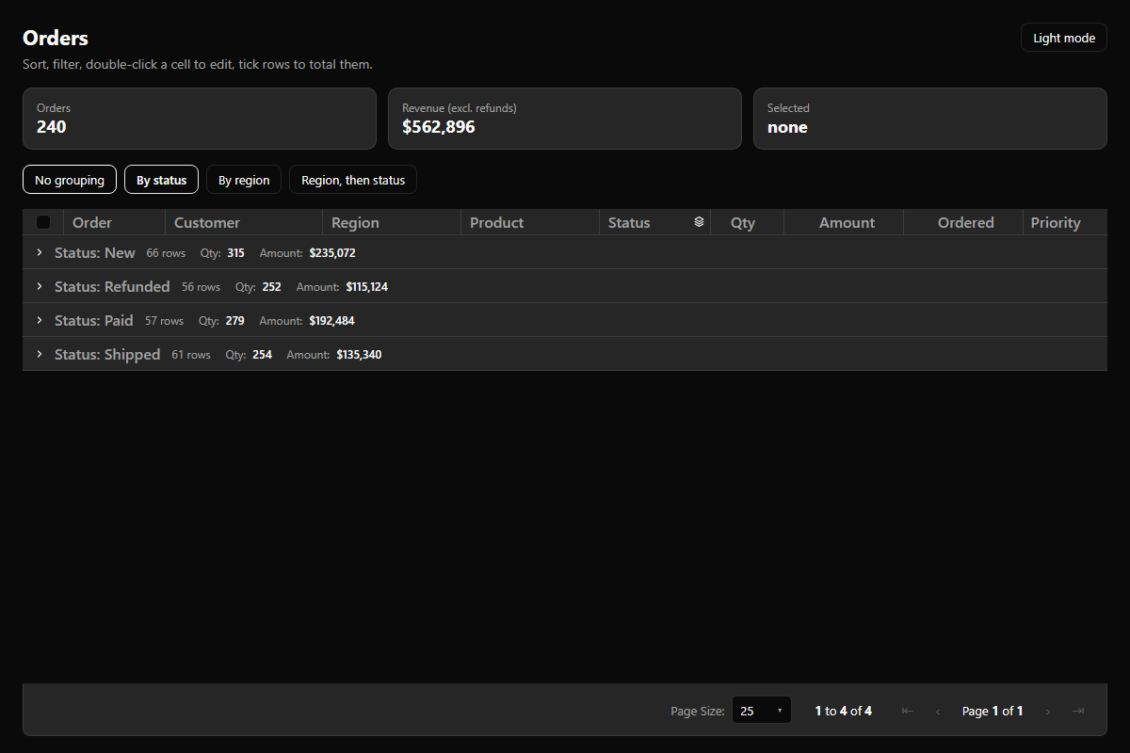Go to last page icon
This screenshot has width=1130, height=753.
(1078, 711)
